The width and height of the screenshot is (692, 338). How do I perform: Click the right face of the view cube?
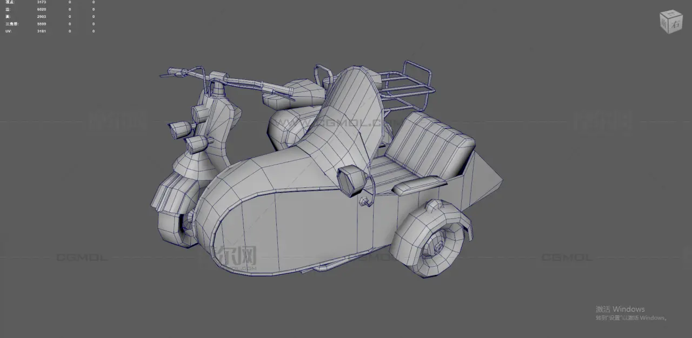click(x=676, y=24)
